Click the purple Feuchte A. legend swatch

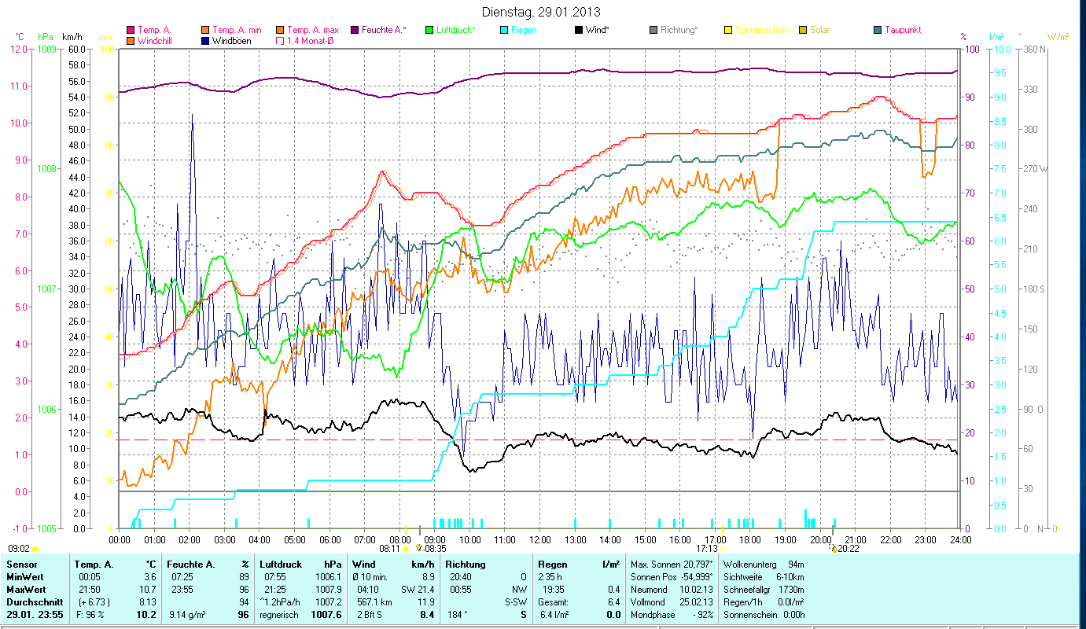click(355, 30)
